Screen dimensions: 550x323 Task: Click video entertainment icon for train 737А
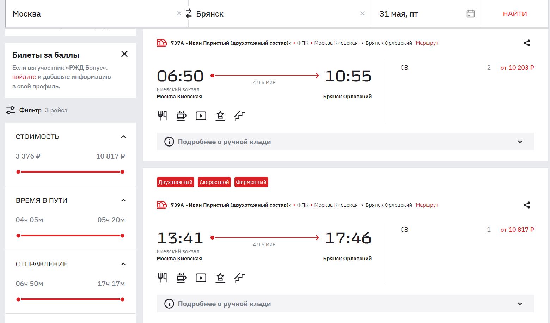pyautogui.click(x=201, y=116)
